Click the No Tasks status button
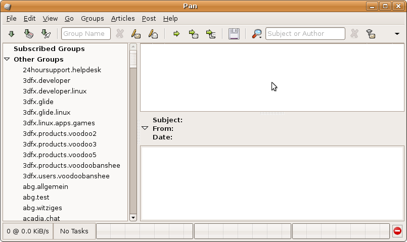Screen dimensions: 407x242 point(74,231)
